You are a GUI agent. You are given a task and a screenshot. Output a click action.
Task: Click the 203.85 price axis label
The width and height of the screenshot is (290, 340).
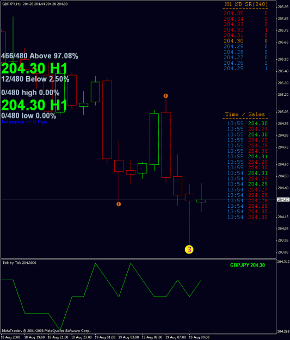pos(283,252)
